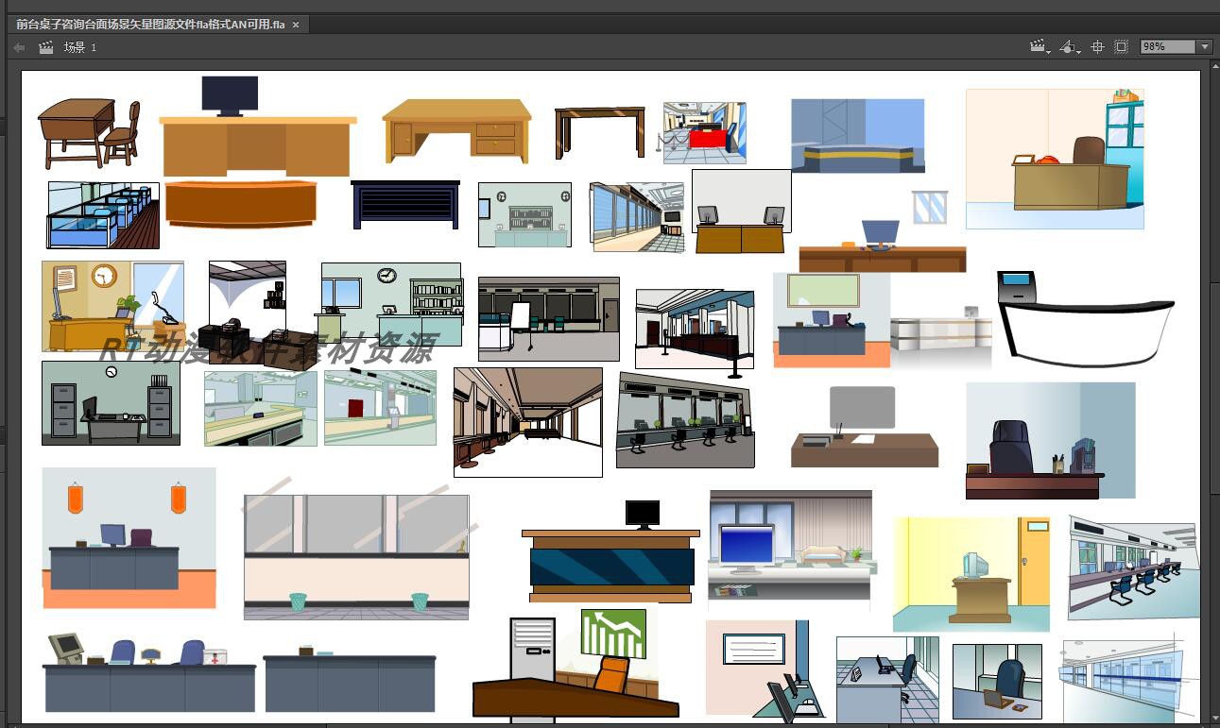Close the .fla document tab

(296, 25)
